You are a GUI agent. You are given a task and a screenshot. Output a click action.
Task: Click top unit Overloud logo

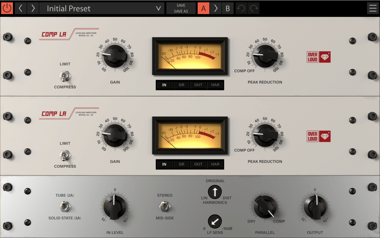pyautogui.click(x=319, y=57)
